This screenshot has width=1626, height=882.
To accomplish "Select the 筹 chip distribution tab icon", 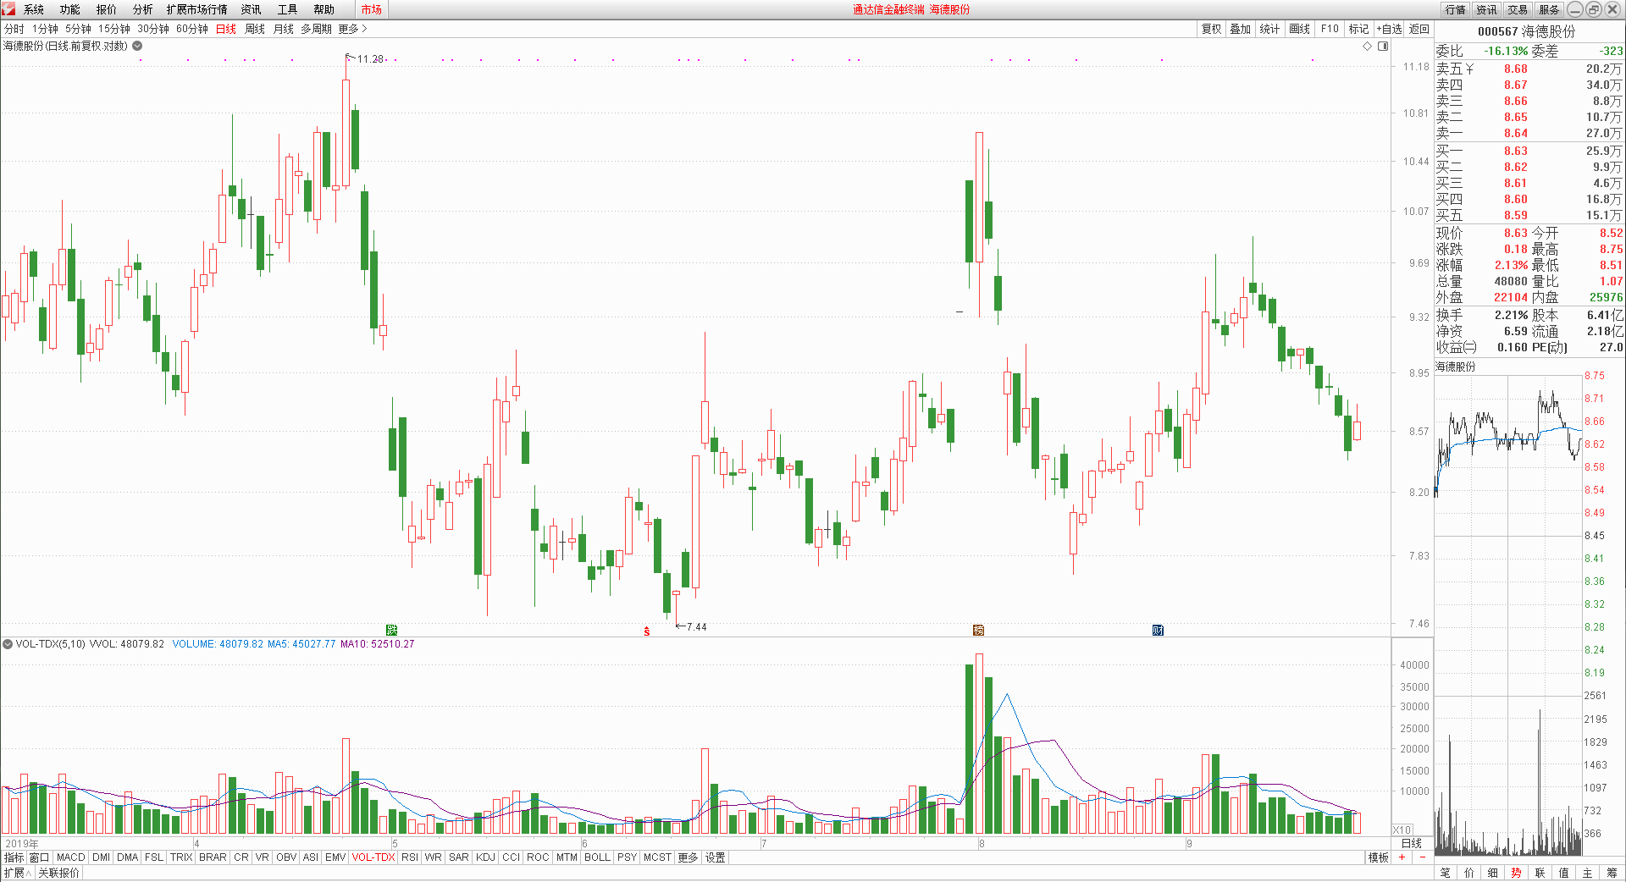I will click(1612, 873).
